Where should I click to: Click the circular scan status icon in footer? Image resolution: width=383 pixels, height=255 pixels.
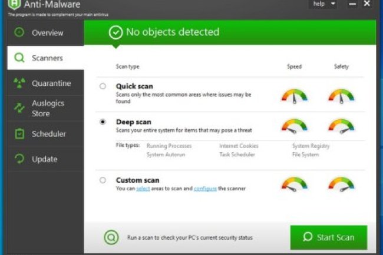pyautogui.click(x=111, y=237)
